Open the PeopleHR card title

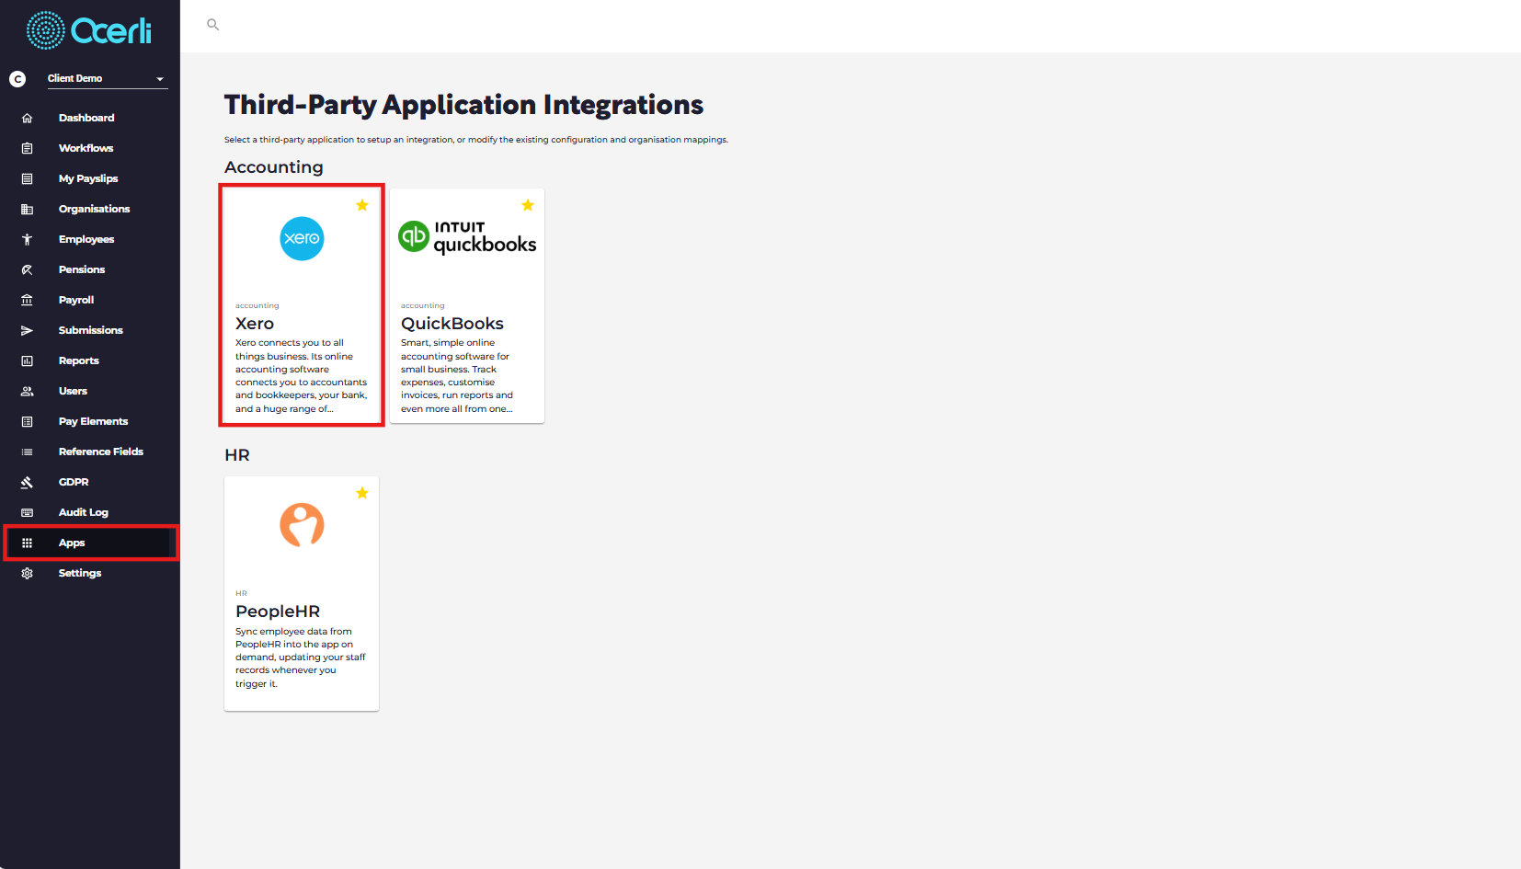click(278, 612)
